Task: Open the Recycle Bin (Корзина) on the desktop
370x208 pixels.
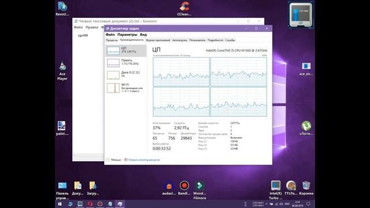Action: [x=306, y=188]
